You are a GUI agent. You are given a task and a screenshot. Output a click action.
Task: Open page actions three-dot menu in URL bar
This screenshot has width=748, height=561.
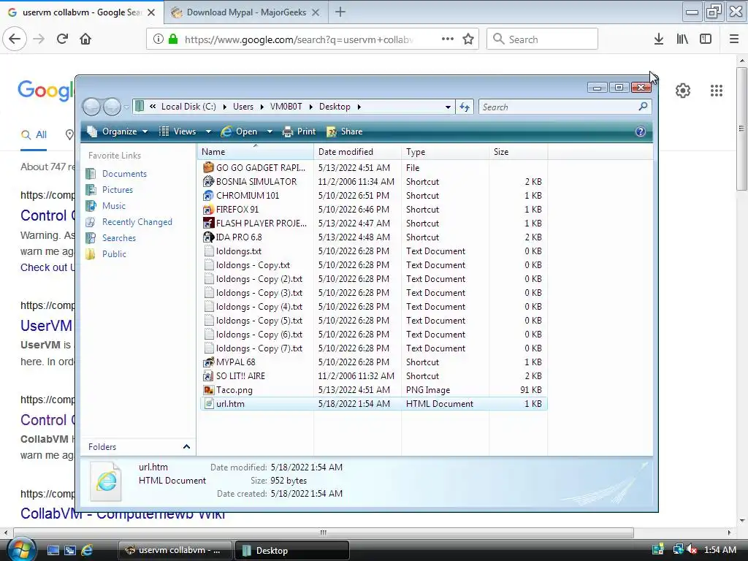[448, 39]
